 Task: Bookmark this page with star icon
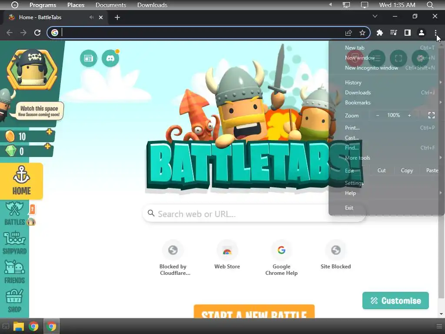tap(362, 33)
